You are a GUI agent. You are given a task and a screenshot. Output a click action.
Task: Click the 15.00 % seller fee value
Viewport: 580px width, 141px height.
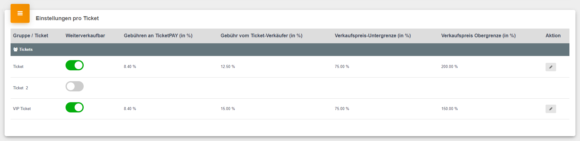coord(228,109)
